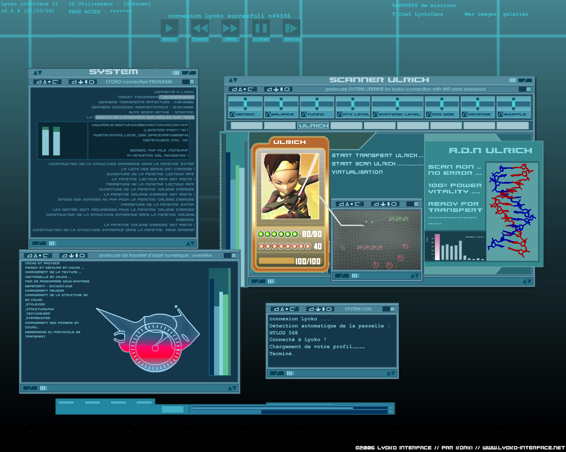Screen dimensions: 566x452
Task: Toggle the switch in SYSTEM LOG header
Action: click(389, 309)
